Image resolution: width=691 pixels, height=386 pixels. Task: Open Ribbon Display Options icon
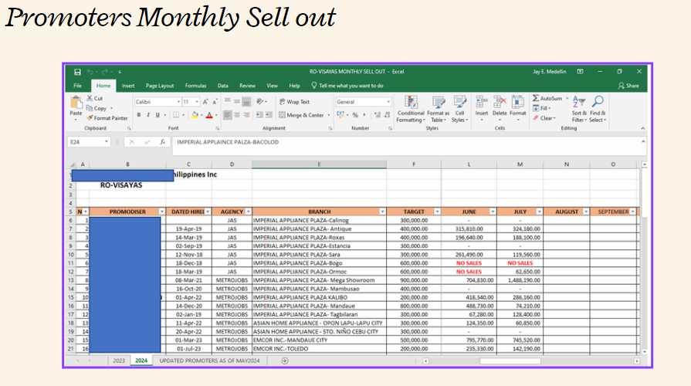[581, 71]
